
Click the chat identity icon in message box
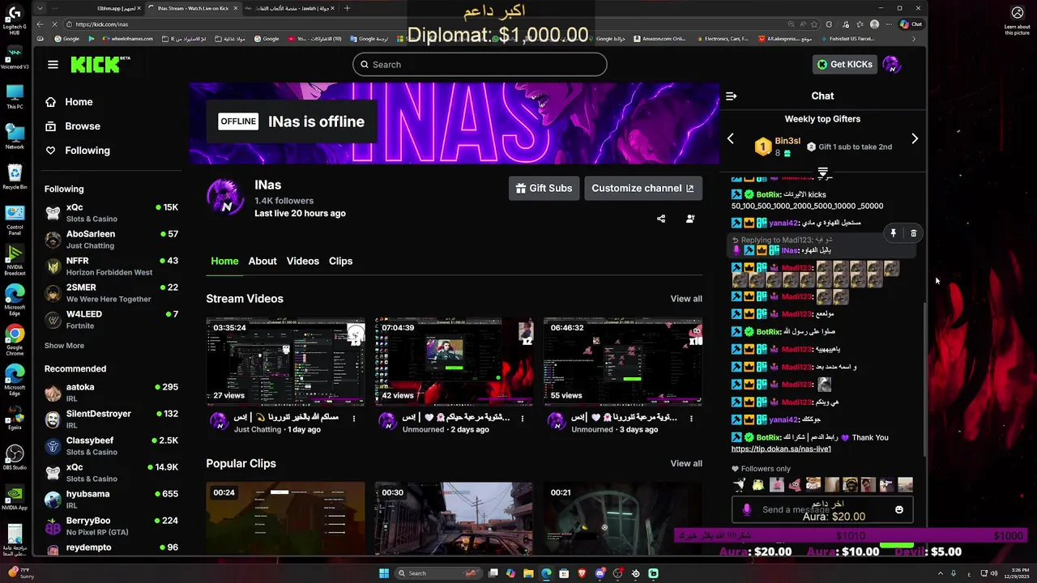746,509
